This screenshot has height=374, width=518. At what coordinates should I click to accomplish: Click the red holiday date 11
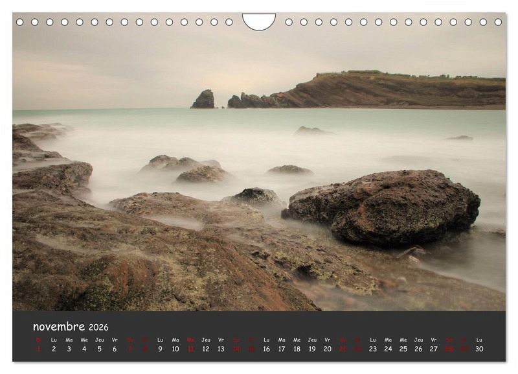190,349
